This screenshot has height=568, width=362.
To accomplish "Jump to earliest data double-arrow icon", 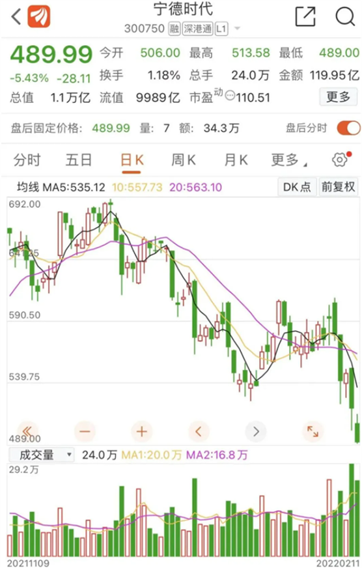I will pyautogui.click(x=27, y=431).
